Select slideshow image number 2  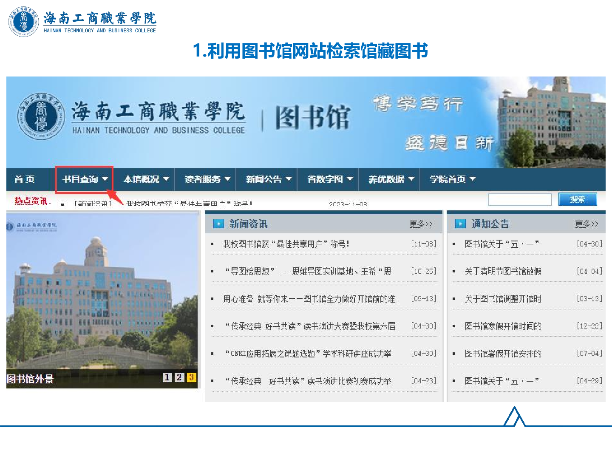click(x=179, y=377)
